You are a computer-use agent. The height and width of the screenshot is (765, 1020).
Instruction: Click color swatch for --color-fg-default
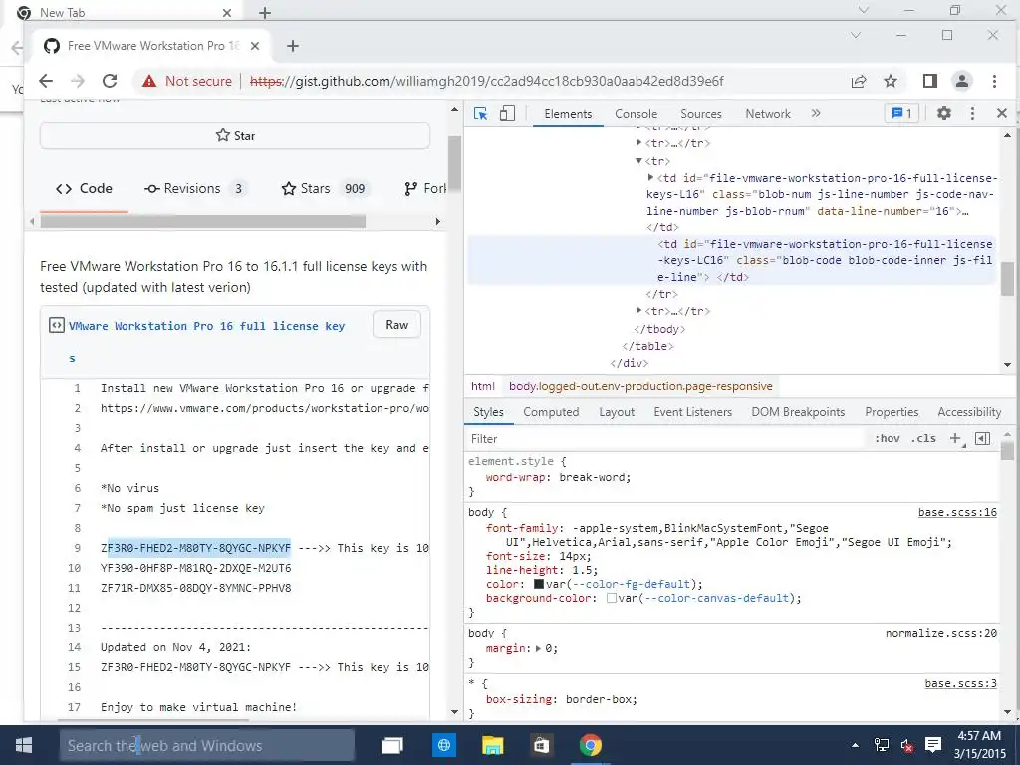[539, 584]
